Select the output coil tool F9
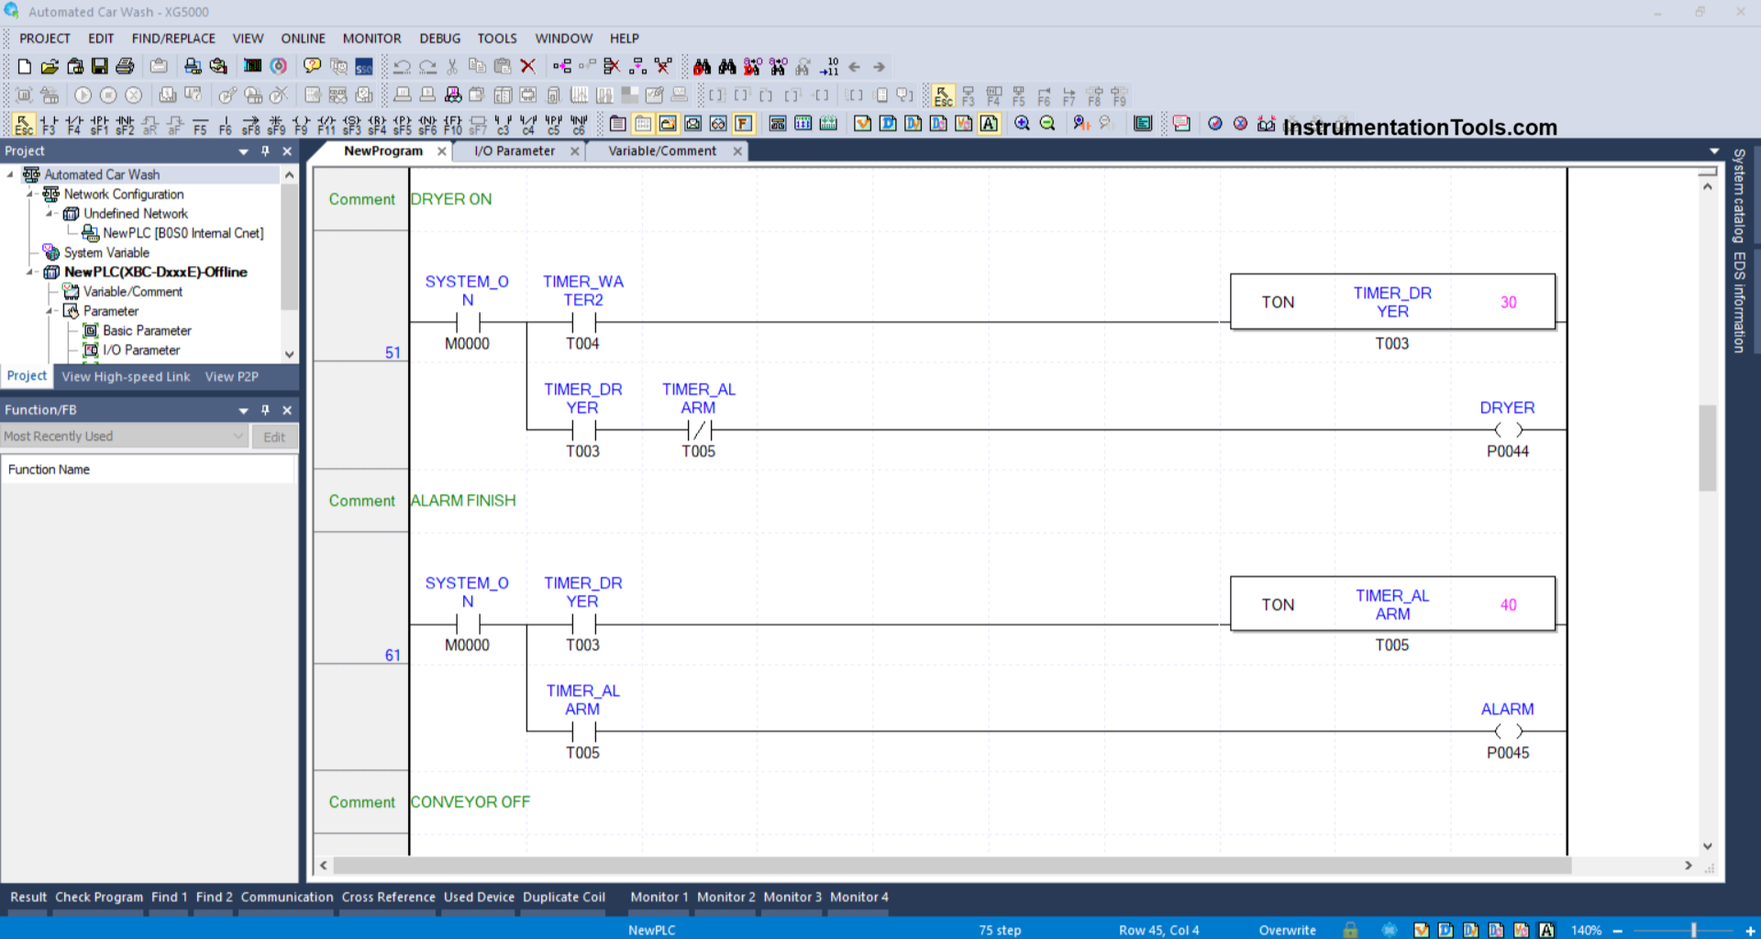1761x939 pixels. pyautogui.click(x=301, y=124)
